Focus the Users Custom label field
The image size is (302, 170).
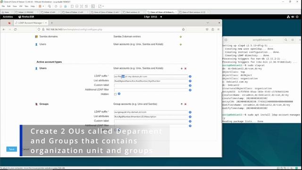click(x=151, y=85)
